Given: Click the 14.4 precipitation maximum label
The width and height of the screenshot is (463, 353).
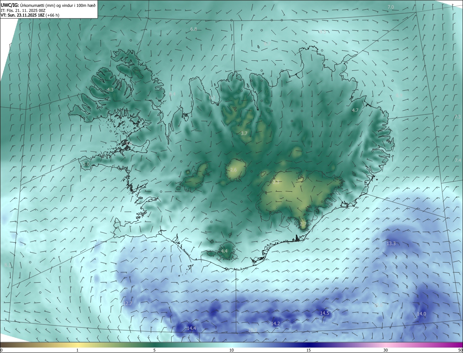Looking at the screenshot, I should click(191, 328).
